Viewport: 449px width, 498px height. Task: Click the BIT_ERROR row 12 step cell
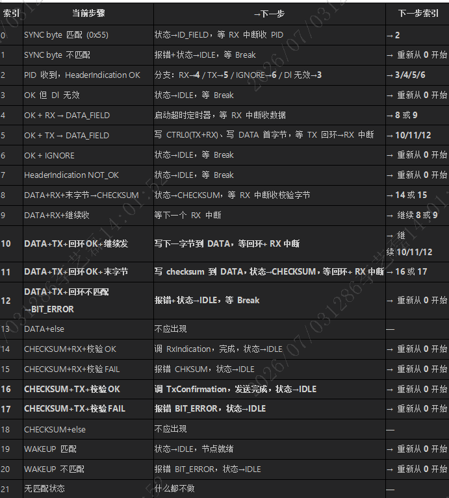pyautogui.click(x=88, y=301)
